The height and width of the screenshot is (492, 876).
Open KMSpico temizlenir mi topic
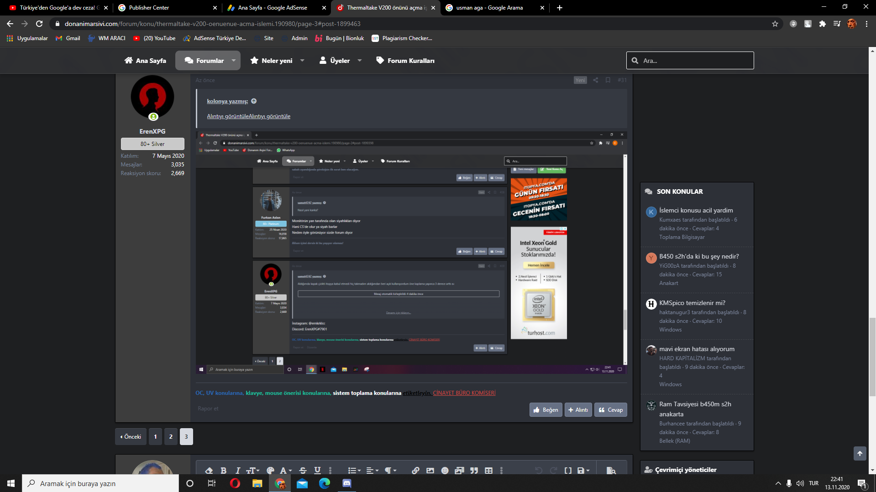[692, 303]
